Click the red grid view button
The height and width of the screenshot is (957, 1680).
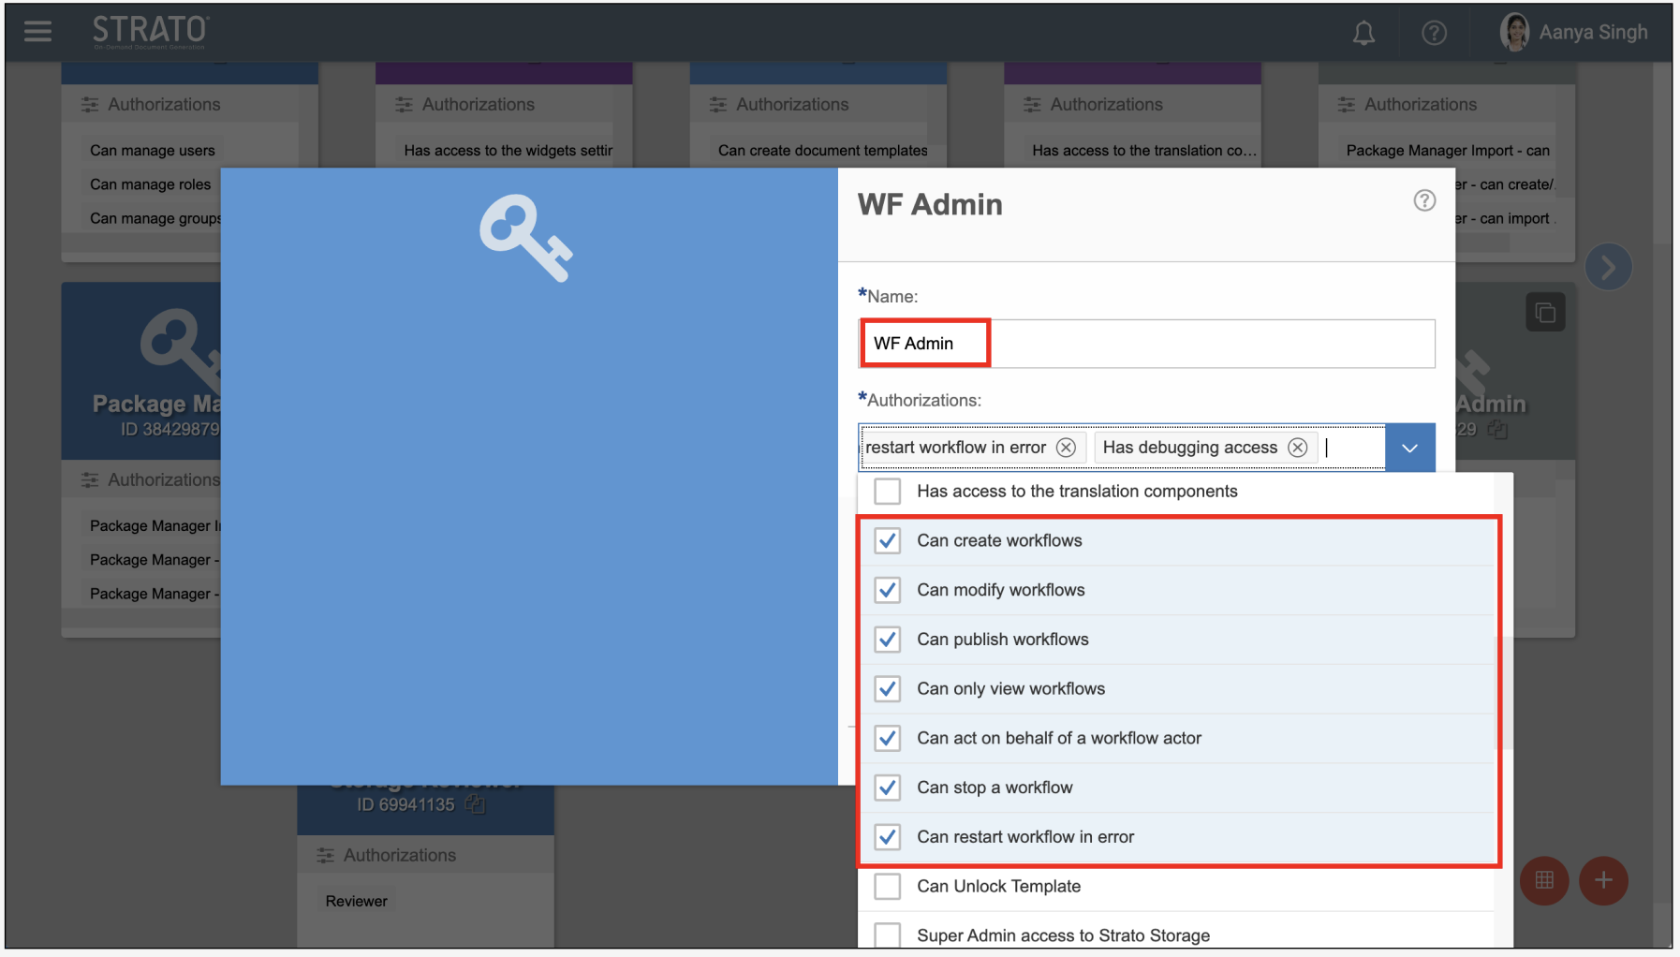coord(1544,880)
